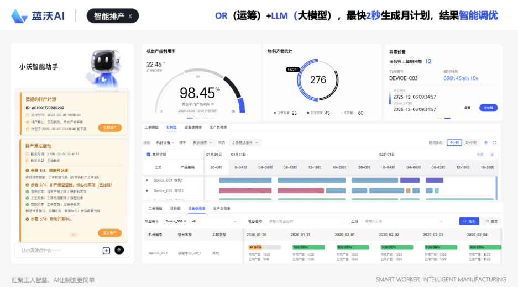This screenshot has height=287, width=518.
Task: Toggle the 展开全部 checkbox
Action: coord(148,155)
